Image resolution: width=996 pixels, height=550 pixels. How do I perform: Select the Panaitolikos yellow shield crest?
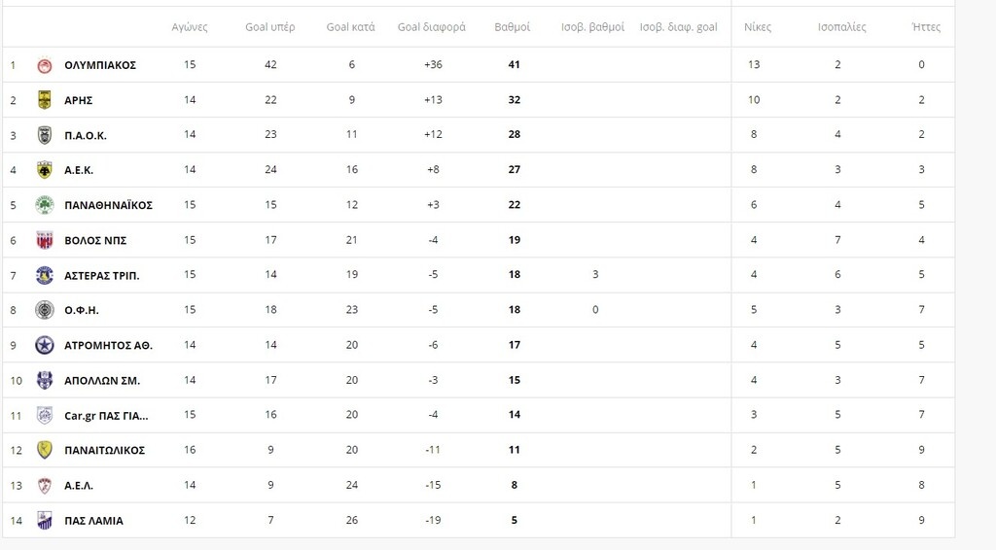click(x=45, y=451)
